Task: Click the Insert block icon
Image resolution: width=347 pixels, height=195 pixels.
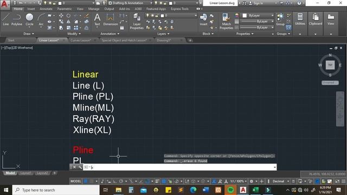Action: (203, 19)
